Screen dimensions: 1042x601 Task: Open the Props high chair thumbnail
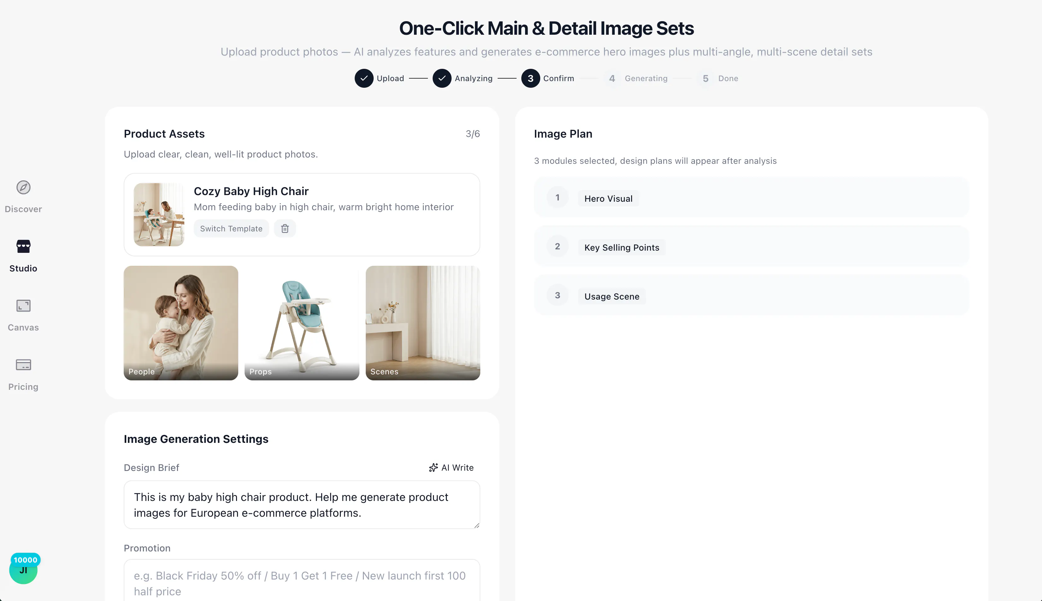pyautogui.click(x=302, y=323)
